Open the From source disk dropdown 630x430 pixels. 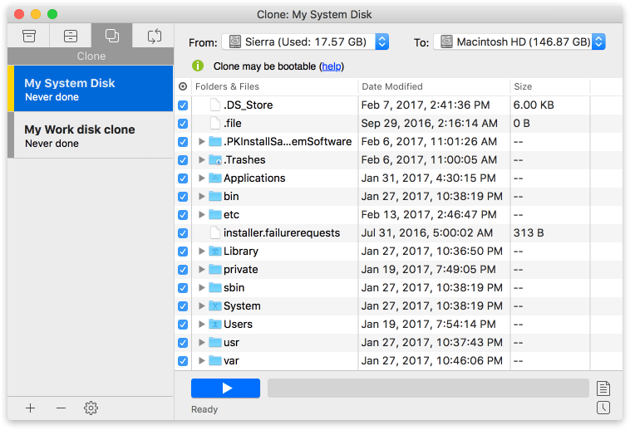305,42
